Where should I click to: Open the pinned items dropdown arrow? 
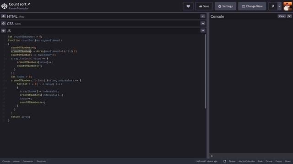tap(279, 6)
